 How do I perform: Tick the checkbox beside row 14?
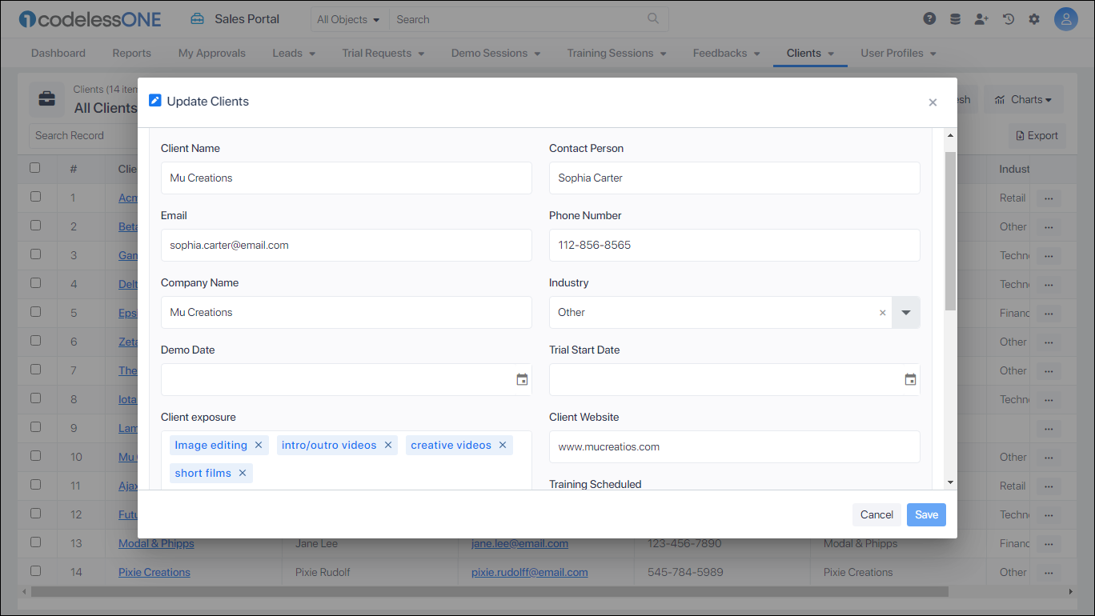pyautogui.click(x=36, y=571)
